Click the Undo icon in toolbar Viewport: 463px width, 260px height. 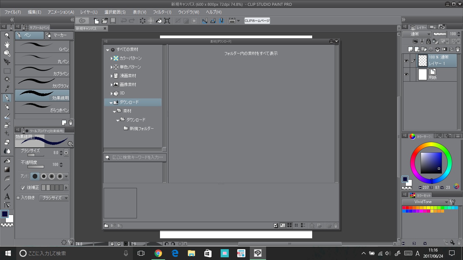tap(124, 21)
